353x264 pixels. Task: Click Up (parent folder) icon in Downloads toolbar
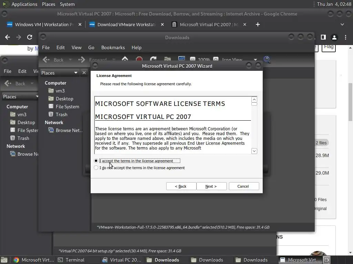[125, 59]
